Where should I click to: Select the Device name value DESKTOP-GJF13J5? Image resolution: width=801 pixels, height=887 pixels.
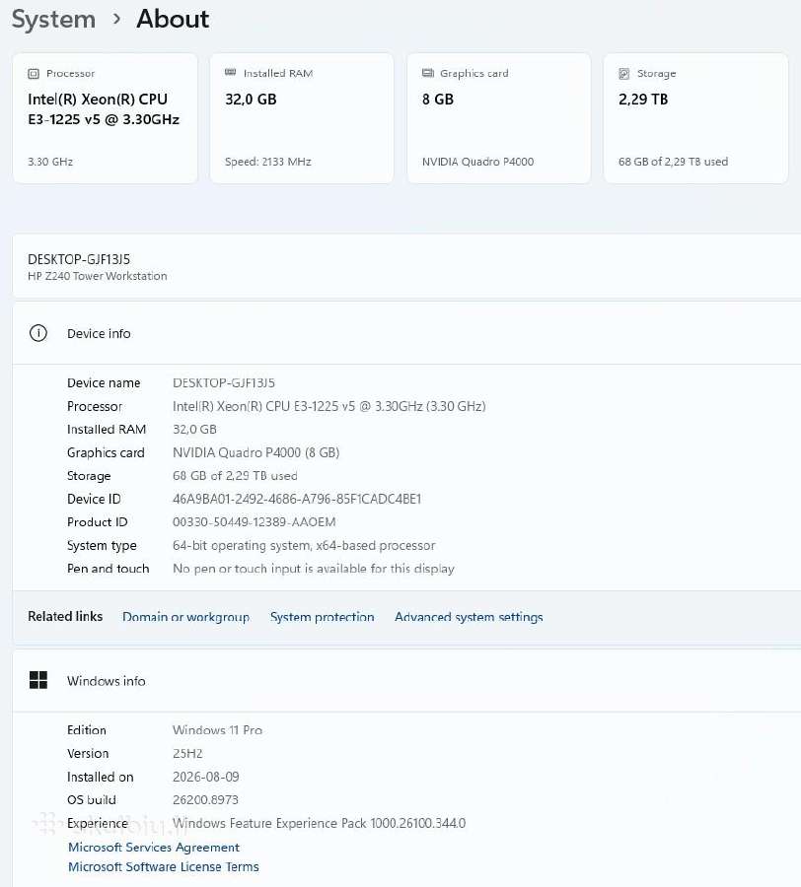pos(224,383)
